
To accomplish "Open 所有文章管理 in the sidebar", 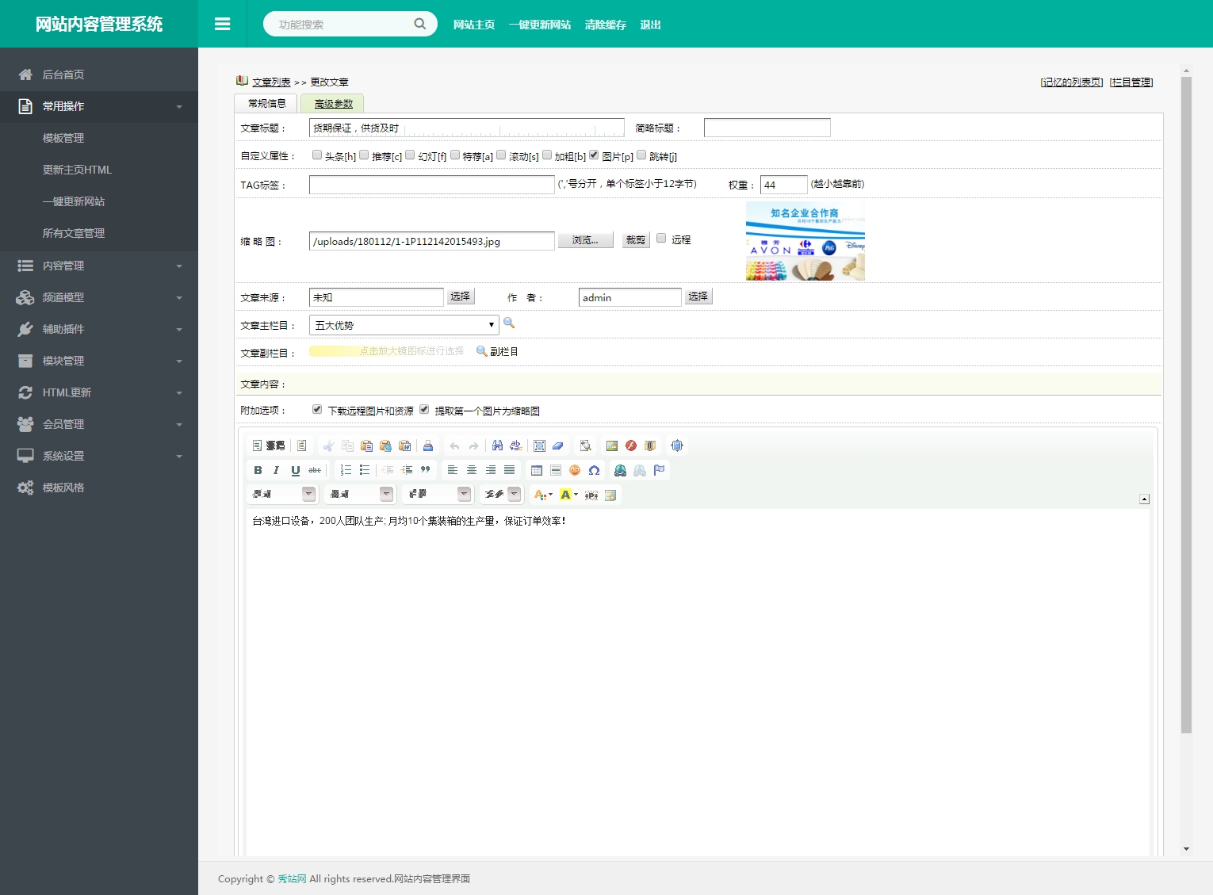I will 74,233.
